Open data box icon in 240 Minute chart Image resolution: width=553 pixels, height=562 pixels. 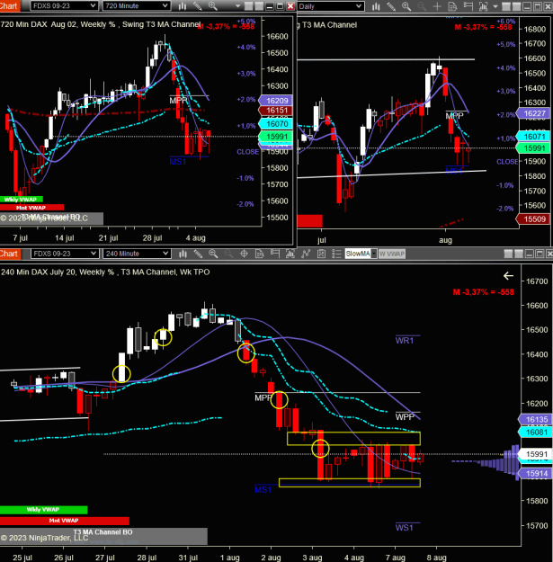coord(260,254)
